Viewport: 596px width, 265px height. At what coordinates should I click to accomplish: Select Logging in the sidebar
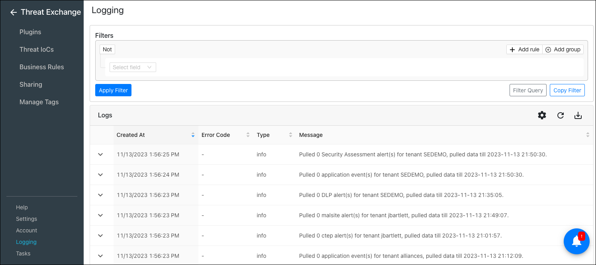[x=26, y=242]
